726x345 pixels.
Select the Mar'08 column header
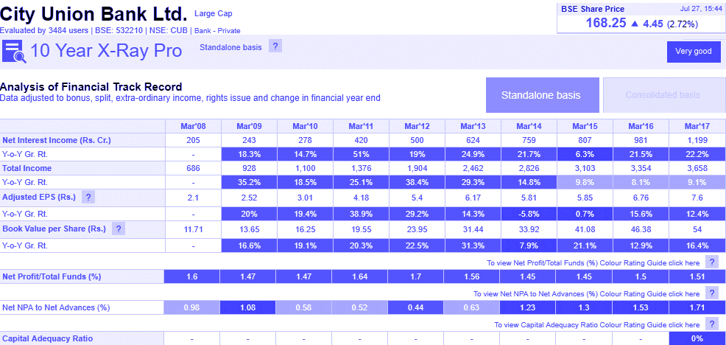point(193,126)
